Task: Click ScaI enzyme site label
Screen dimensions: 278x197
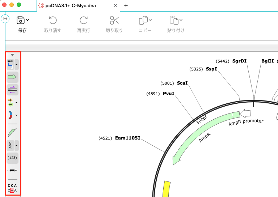Action: (x=182, y=83)
